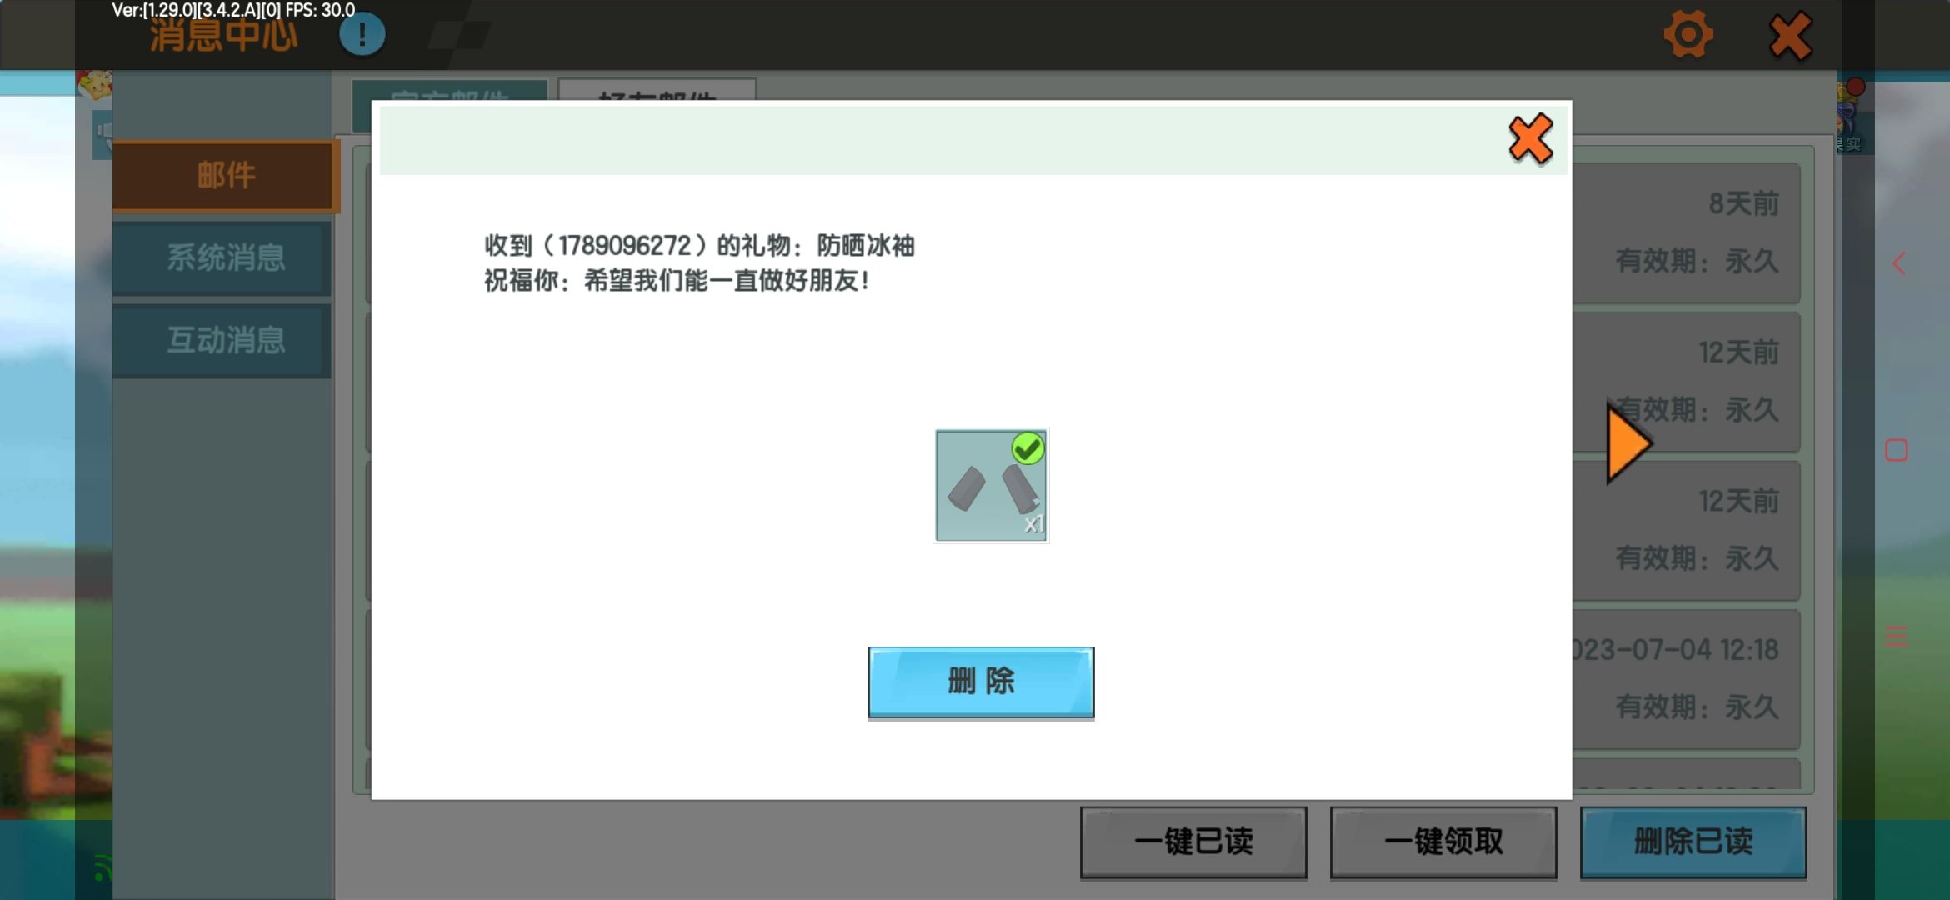Viewport: 1950px width, 900px height.
Task: Click the blue exclamation info icon
Action: [362, 35]
